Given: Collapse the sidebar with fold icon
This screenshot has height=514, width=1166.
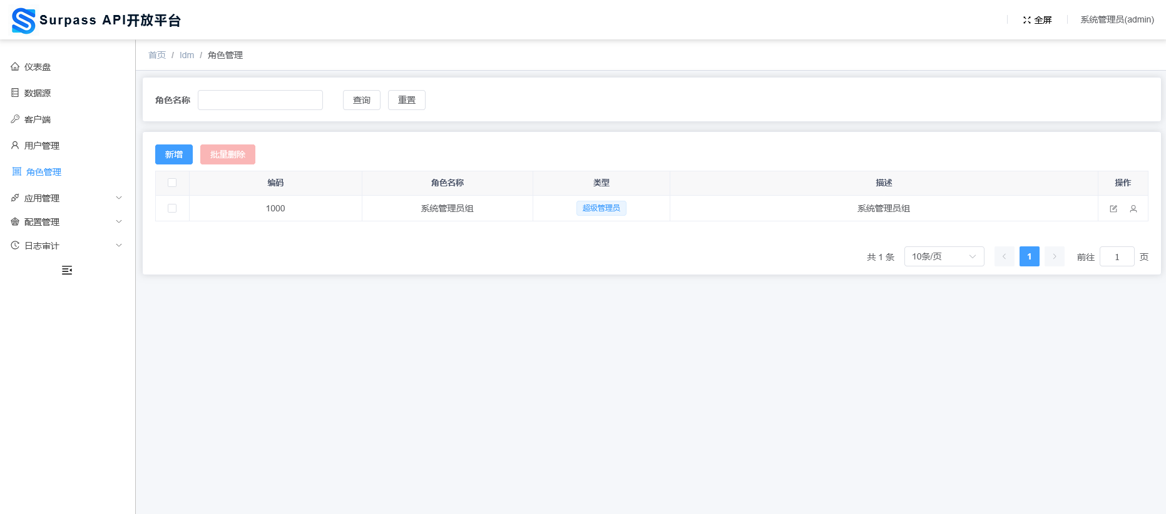Looking at the screenshot, I should 67,270.
